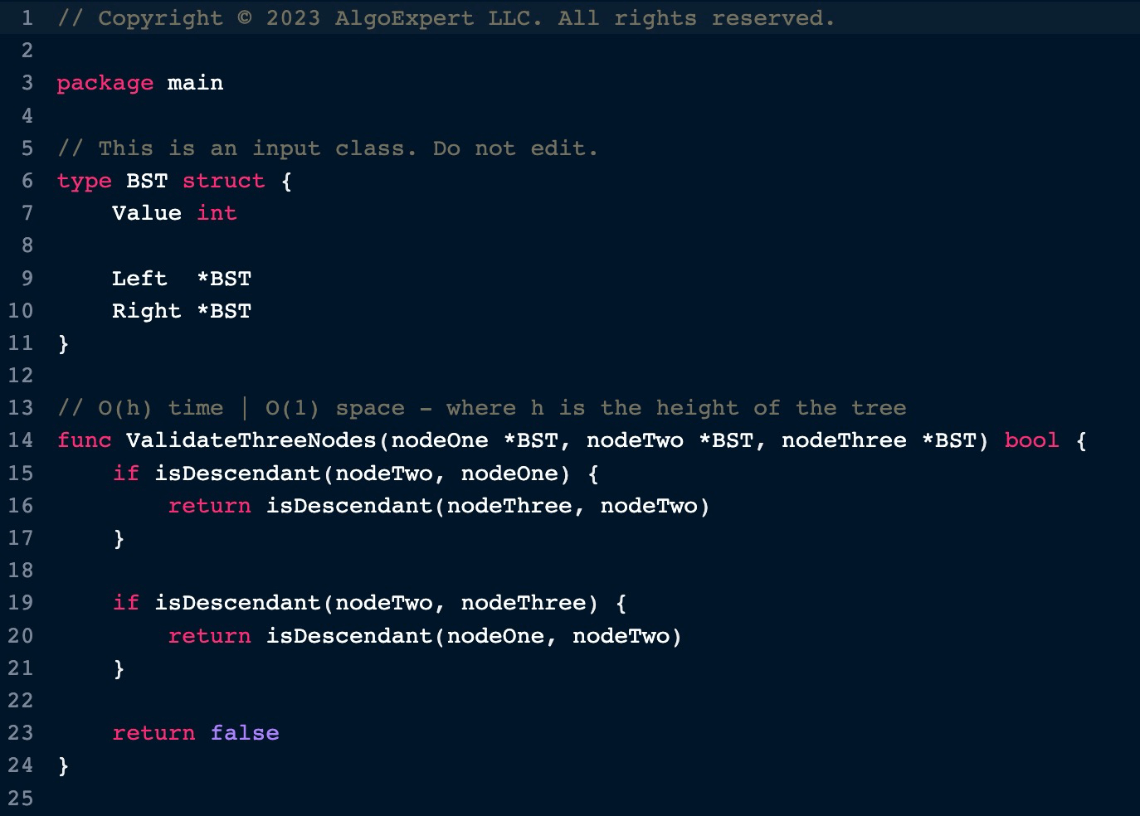Click line number 25 in the gutter

21,799
